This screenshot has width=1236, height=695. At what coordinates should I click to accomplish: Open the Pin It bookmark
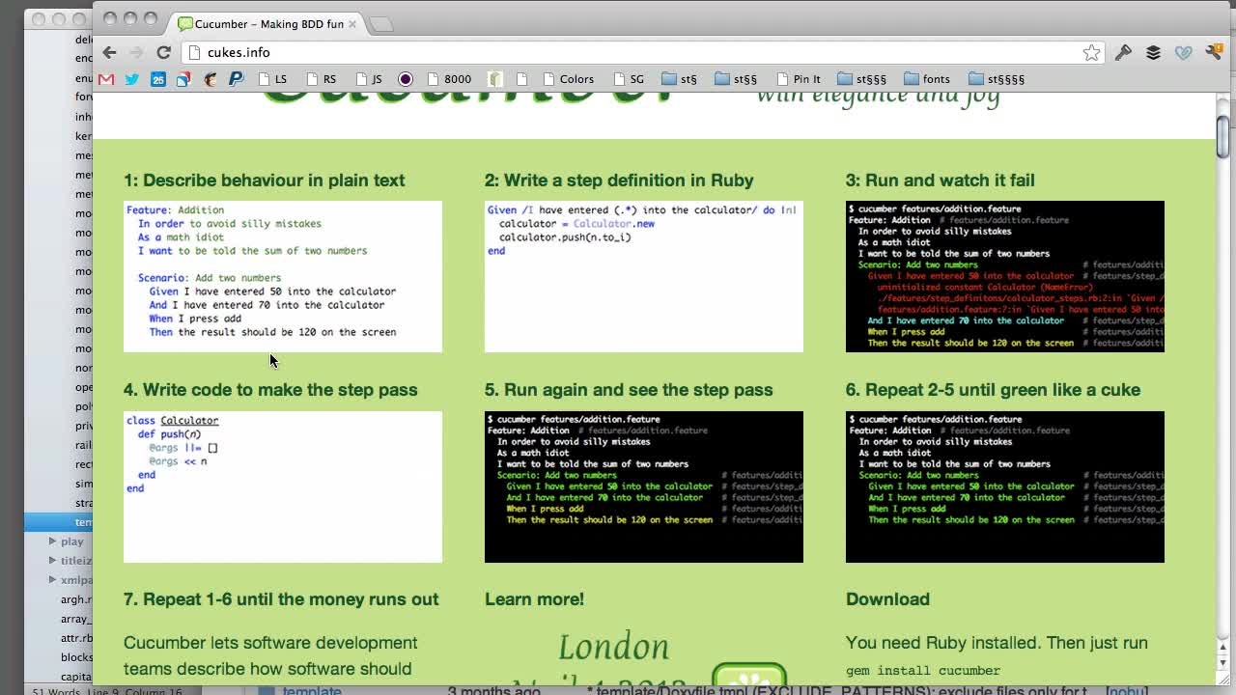pos(798,79)
